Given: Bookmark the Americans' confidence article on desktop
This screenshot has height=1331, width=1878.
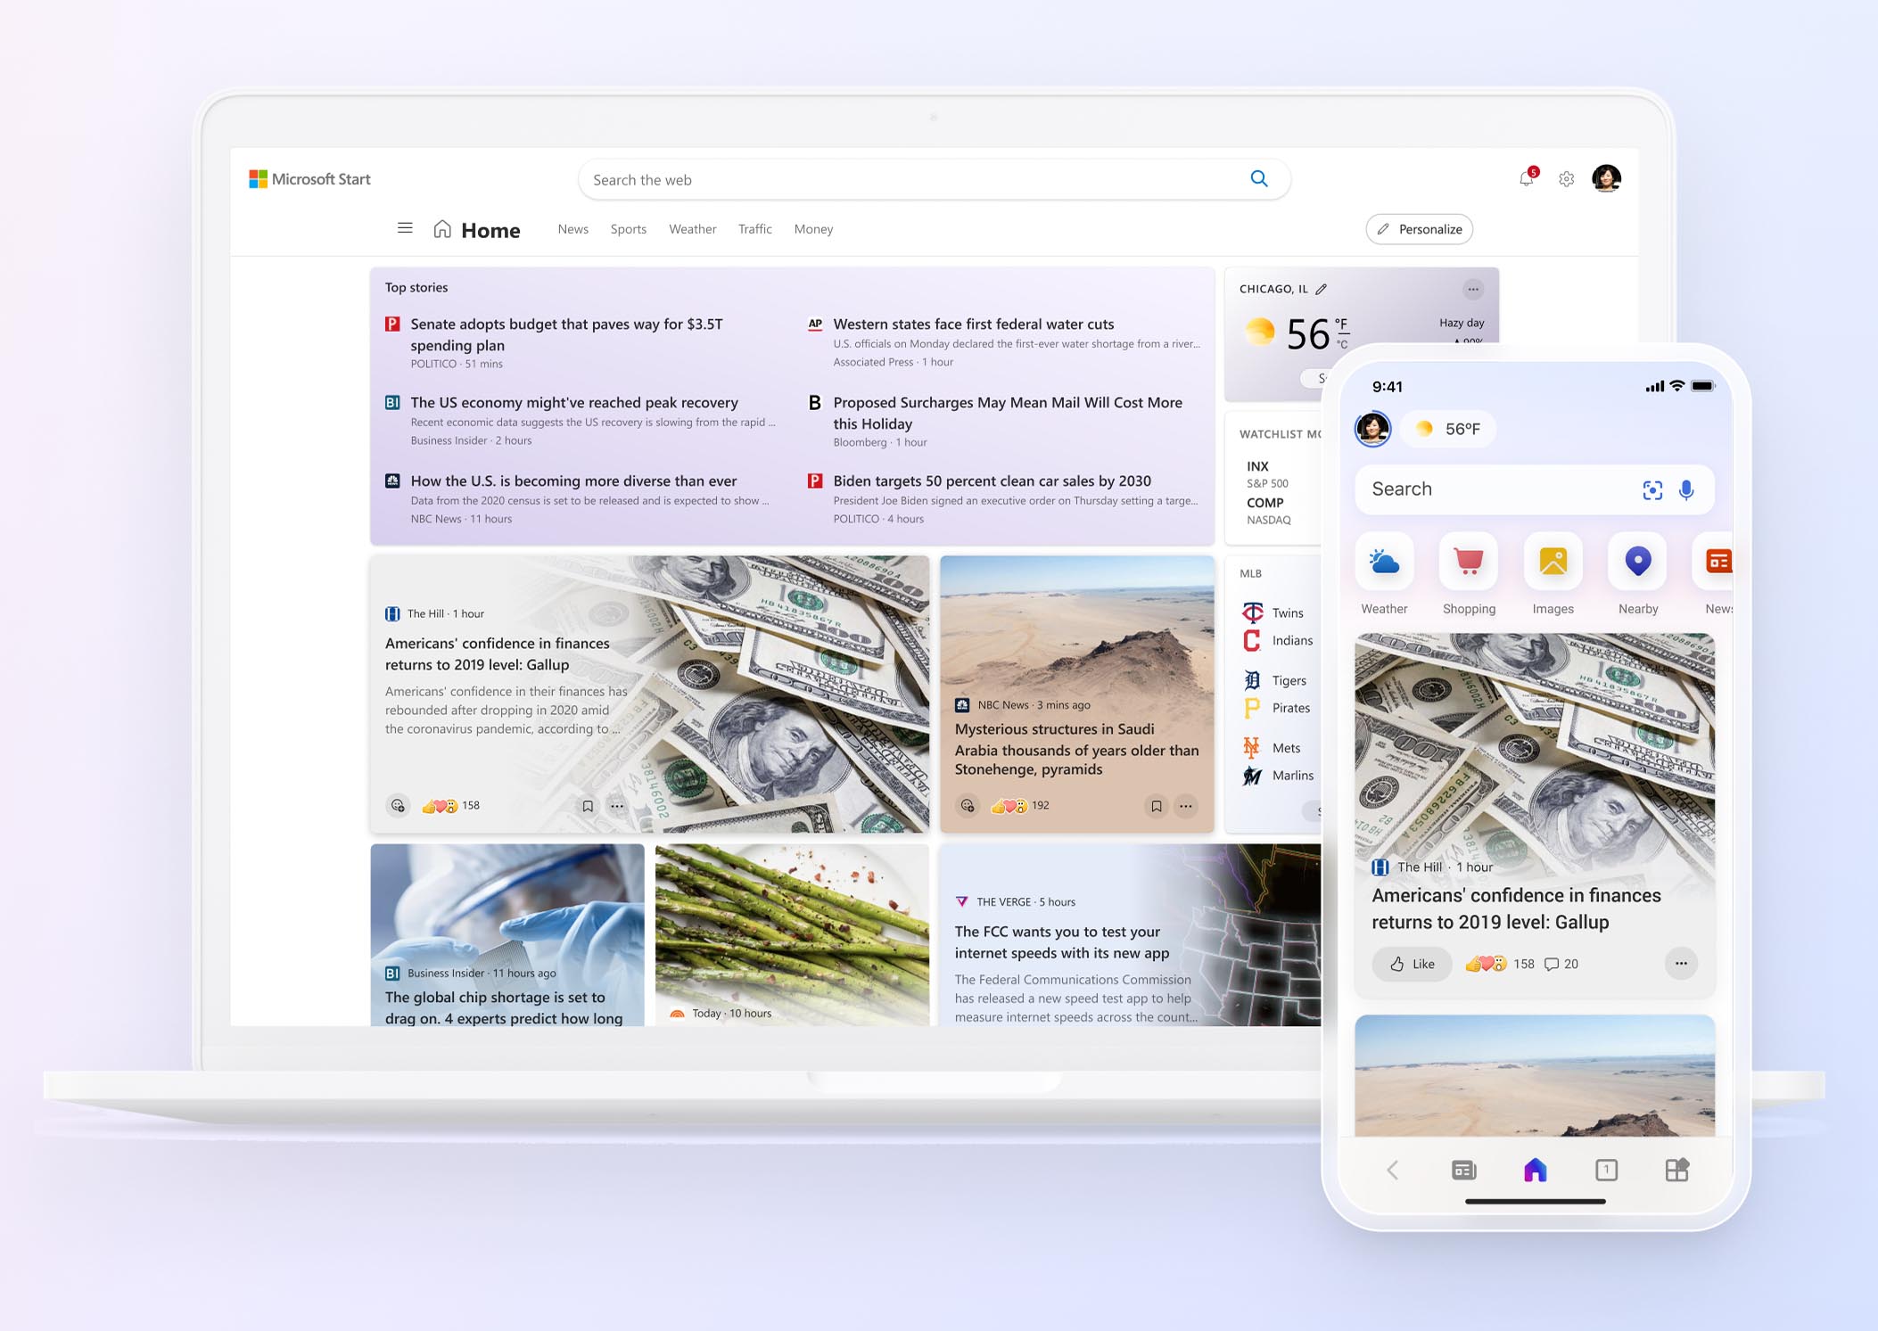Looking at the screenshot, I should pyautogui.click(x=588, y=806).
